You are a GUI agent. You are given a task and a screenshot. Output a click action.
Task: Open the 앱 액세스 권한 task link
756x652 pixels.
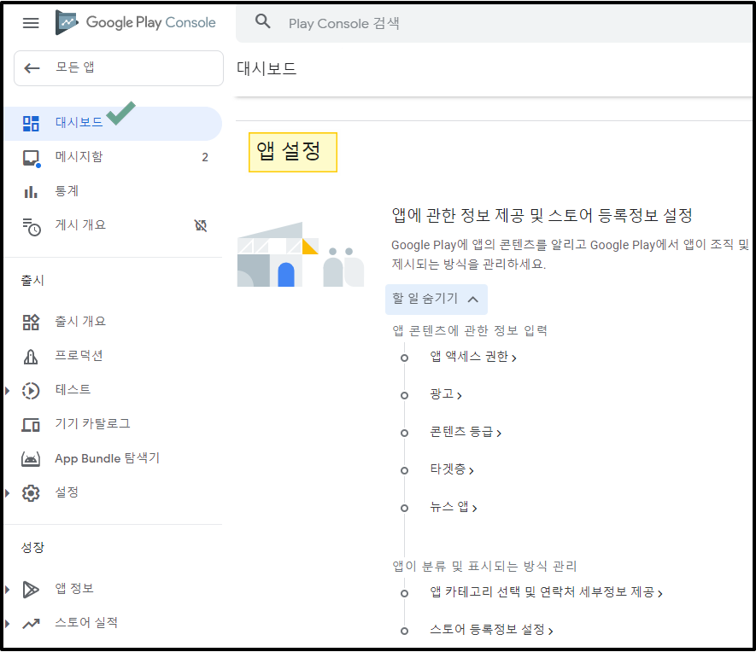tap(472, 357)
